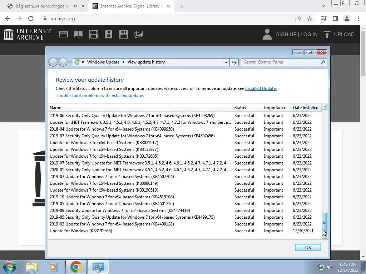Open the Chrome profile icon
Screen dimensions: 366x274
tap(347, 19)
